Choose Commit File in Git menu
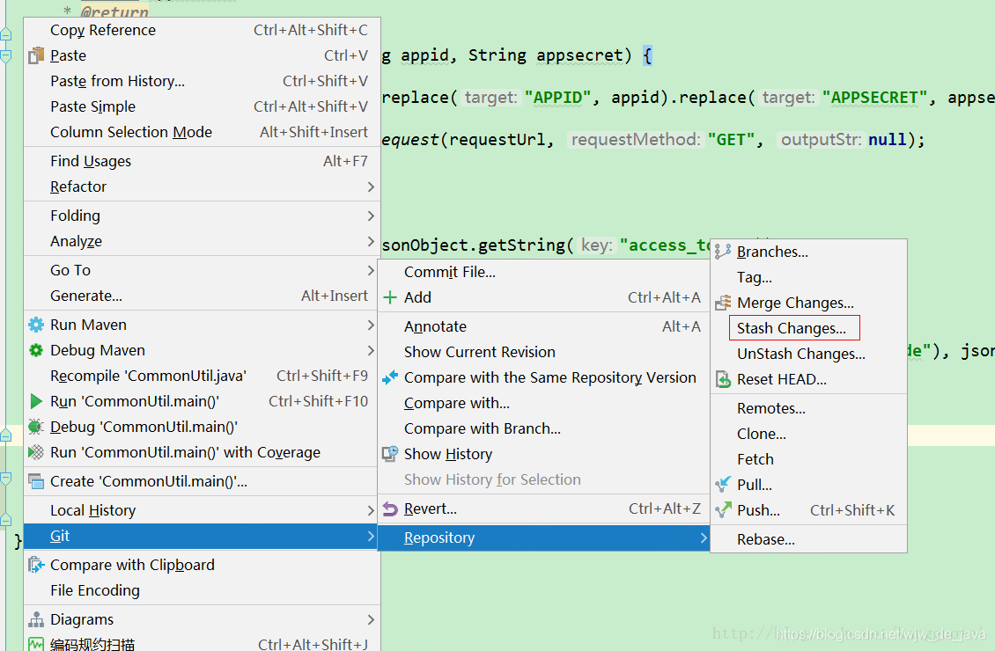Viewport: 995px width, 651px height. [x=449, y=272]
